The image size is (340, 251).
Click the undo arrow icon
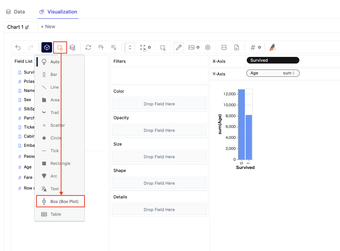click(18, 48)
